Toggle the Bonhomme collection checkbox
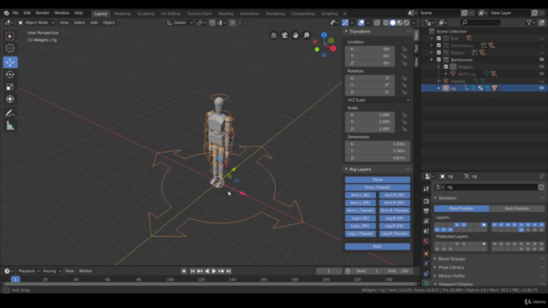Viewport: 548px width, 308px height. 439,60
